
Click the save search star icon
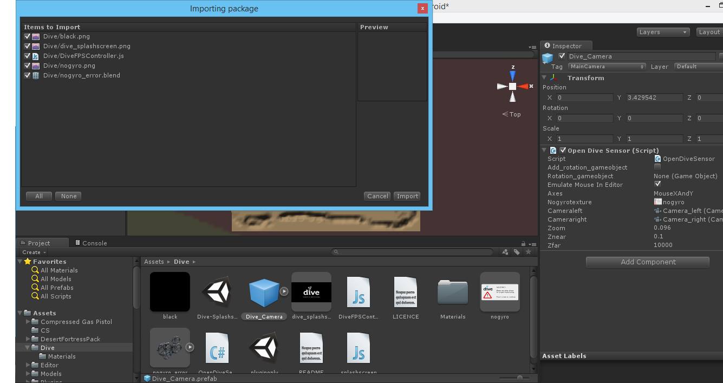[x=529, y=252]
